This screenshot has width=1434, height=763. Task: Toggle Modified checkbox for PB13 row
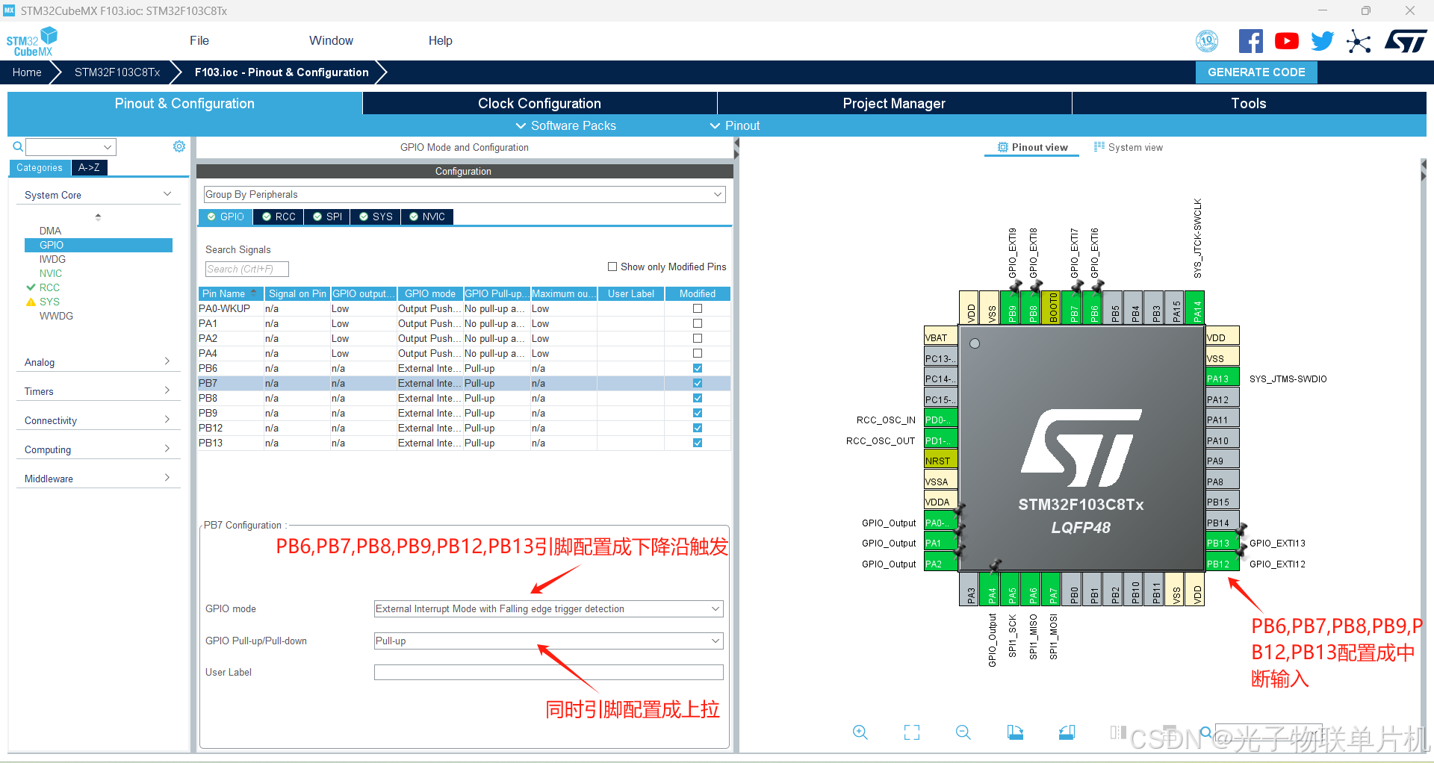pyautogui.click(x=698, y=443)
